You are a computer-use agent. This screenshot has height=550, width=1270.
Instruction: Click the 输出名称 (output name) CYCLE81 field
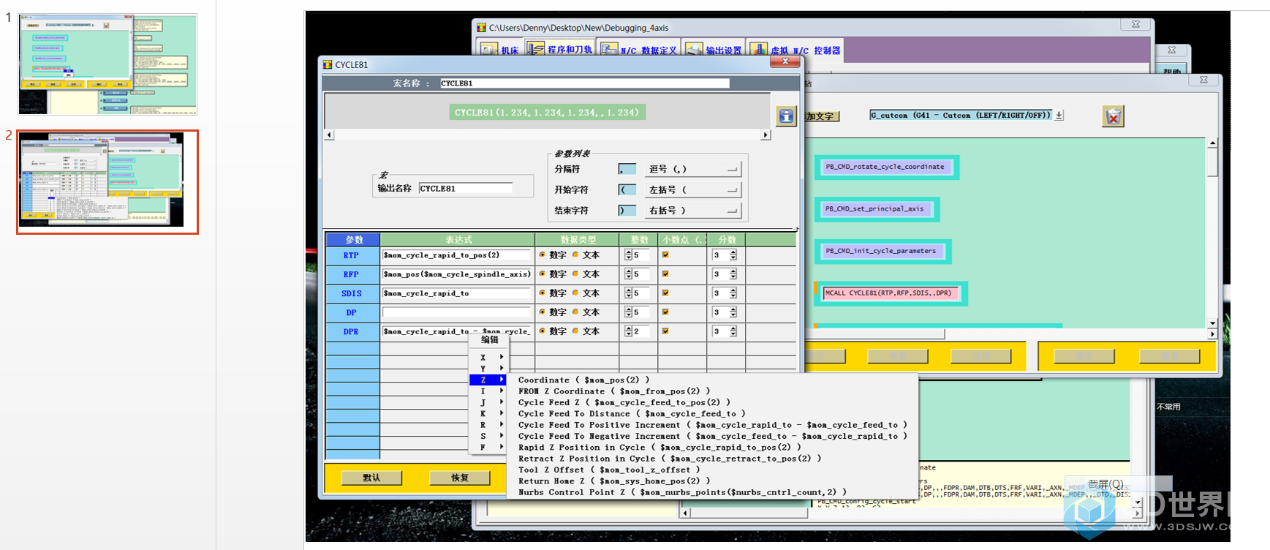pyautogui.click(x=466, y=189)
